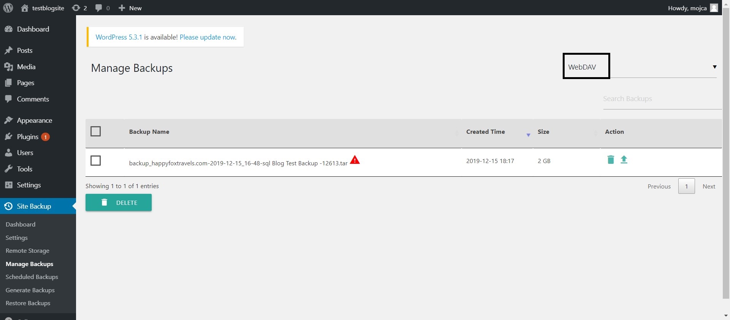Viewport: 730px width, 320px height.
Task: Go to the Previous page
Action: tap(659, 187)
